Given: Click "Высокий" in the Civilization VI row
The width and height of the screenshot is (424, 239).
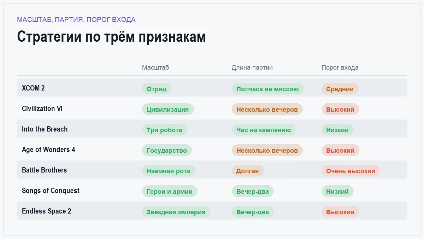Looking at the screenshot, I should (x=340, y=109).
